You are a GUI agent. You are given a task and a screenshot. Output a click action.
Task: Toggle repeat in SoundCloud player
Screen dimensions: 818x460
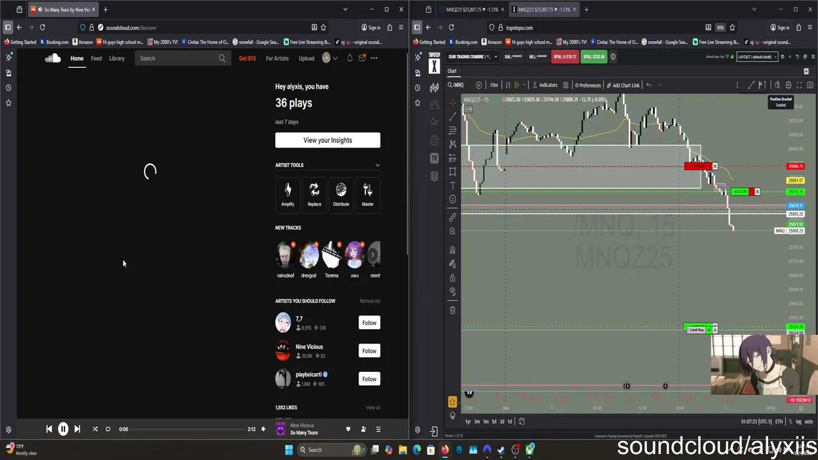[x=108, y=429]
